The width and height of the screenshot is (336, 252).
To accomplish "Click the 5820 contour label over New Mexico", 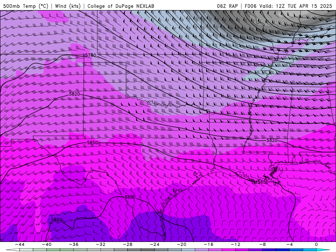I will [74, 94].
